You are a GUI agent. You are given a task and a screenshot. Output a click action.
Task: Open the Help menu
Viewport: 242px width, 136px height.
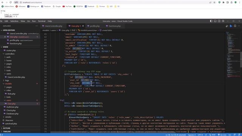(x=50, y=21)
